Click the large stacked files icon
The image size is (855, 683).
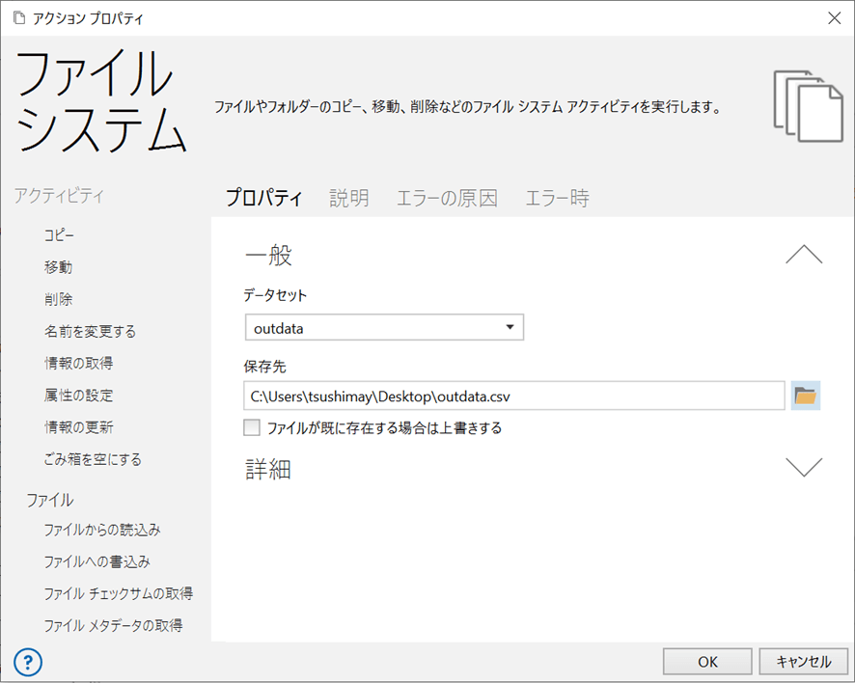point(808,106)
